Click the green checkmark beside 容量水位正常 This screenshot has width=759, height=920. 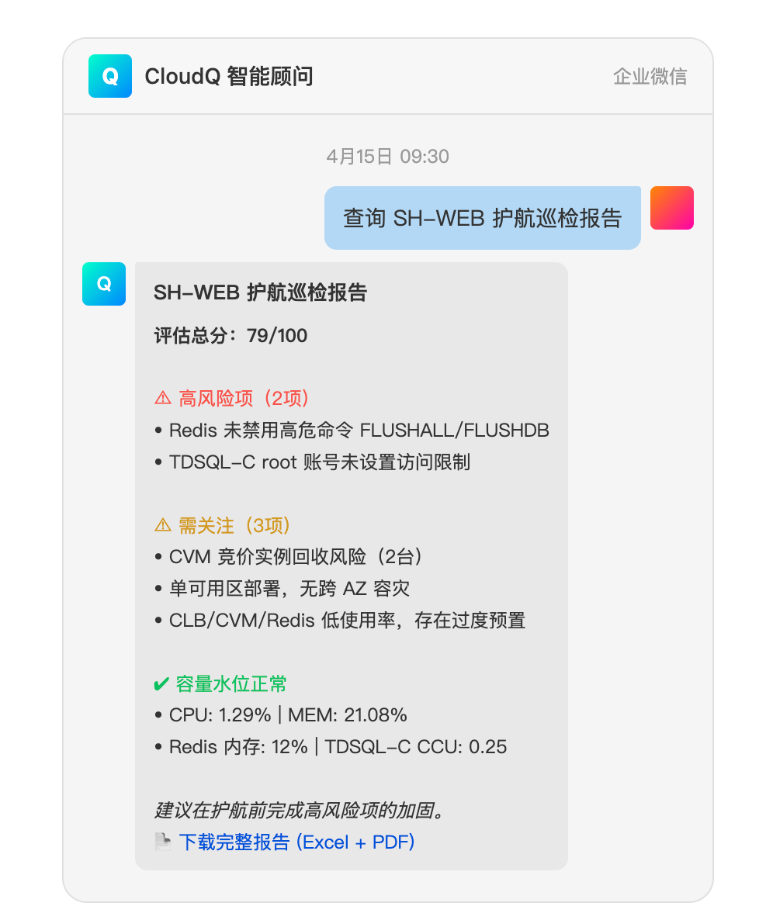tap(160, 683)
